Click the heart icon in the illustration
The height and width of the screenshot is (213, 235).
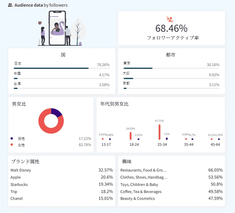[x=40, y=23]
